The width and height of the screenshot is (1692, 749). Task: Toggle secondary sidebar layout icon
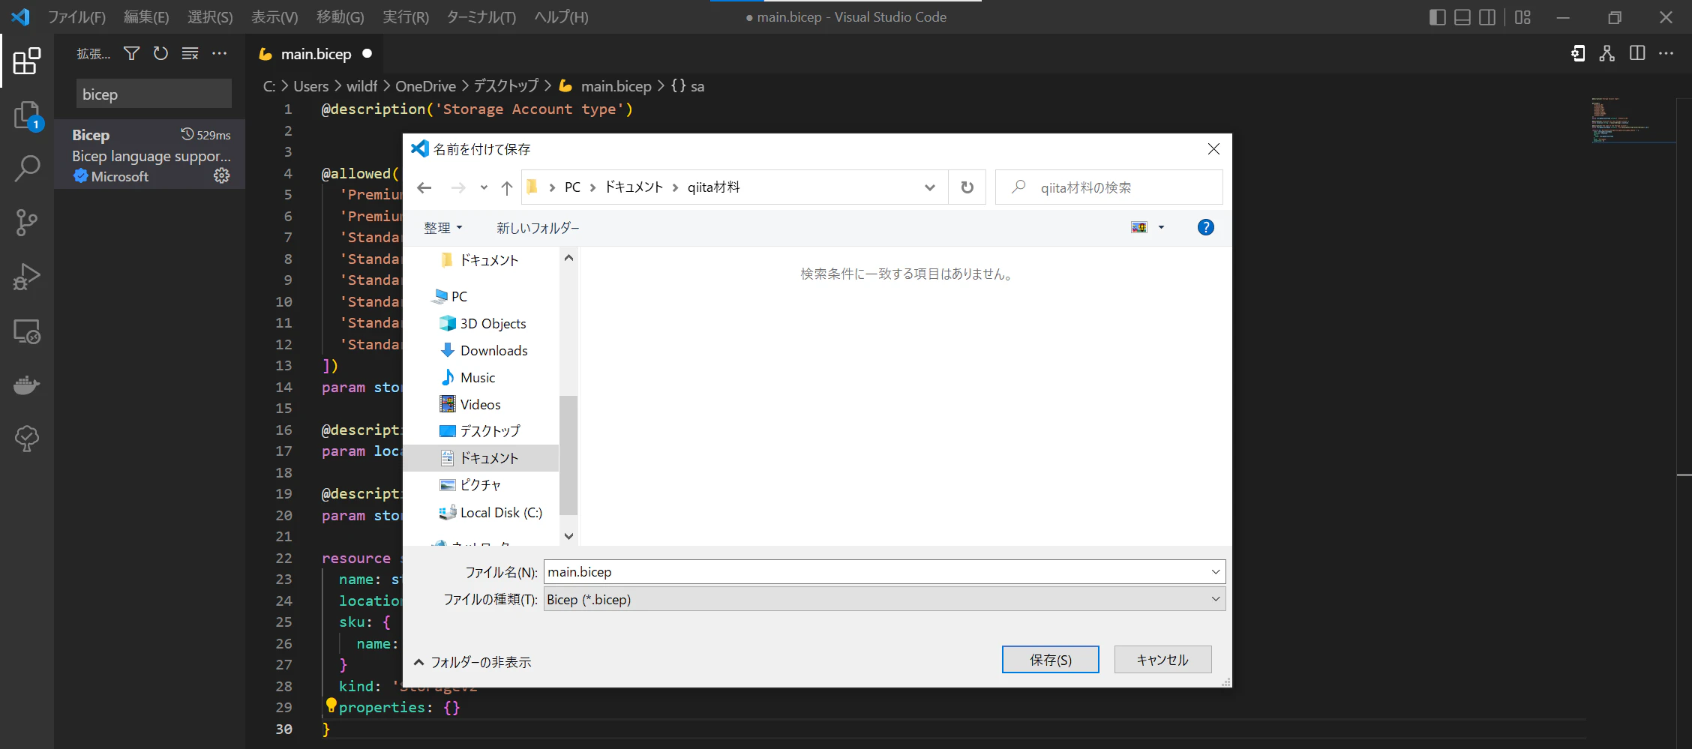click(x=1486, y=17)
